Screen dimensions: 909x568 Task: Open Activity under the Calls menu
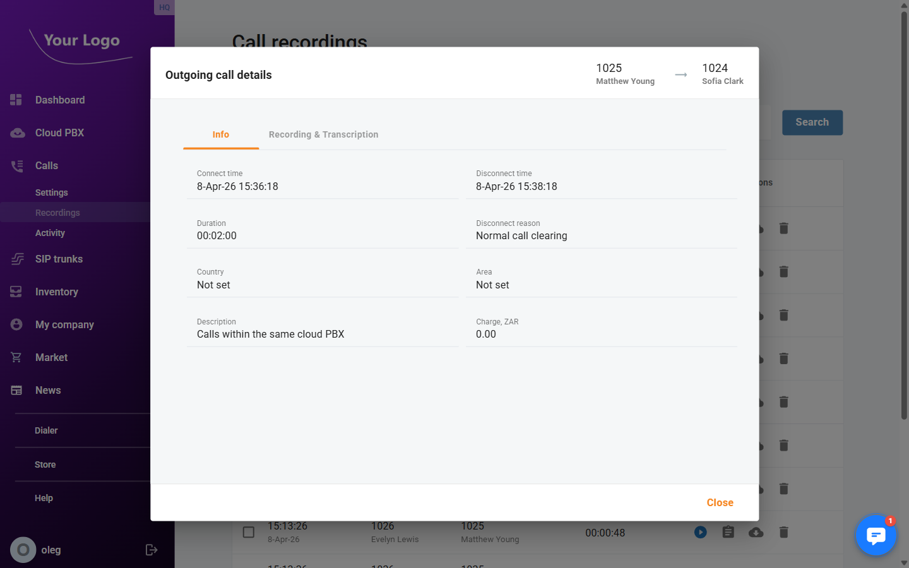point(50,232)
